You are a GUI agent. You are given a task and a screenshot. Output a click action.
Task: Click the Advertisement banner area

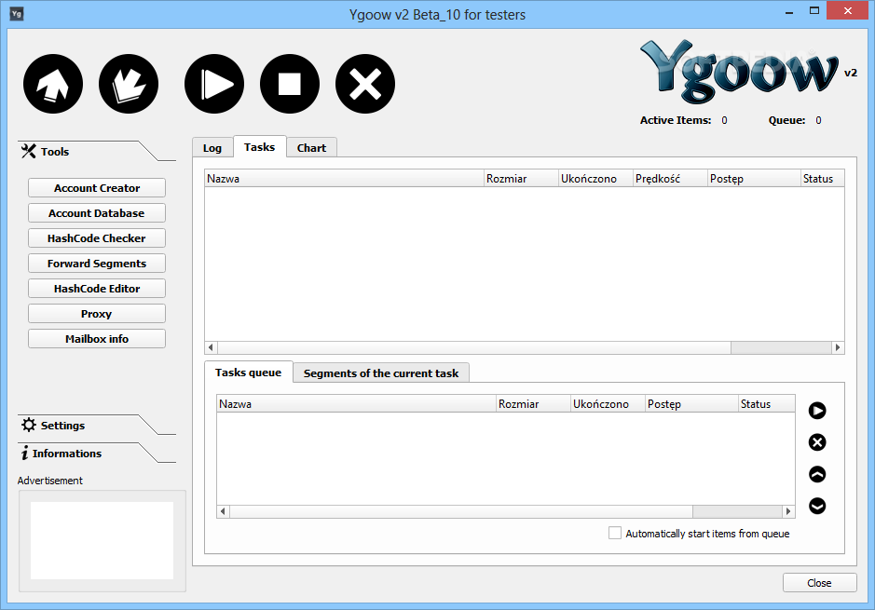[103, 540]
